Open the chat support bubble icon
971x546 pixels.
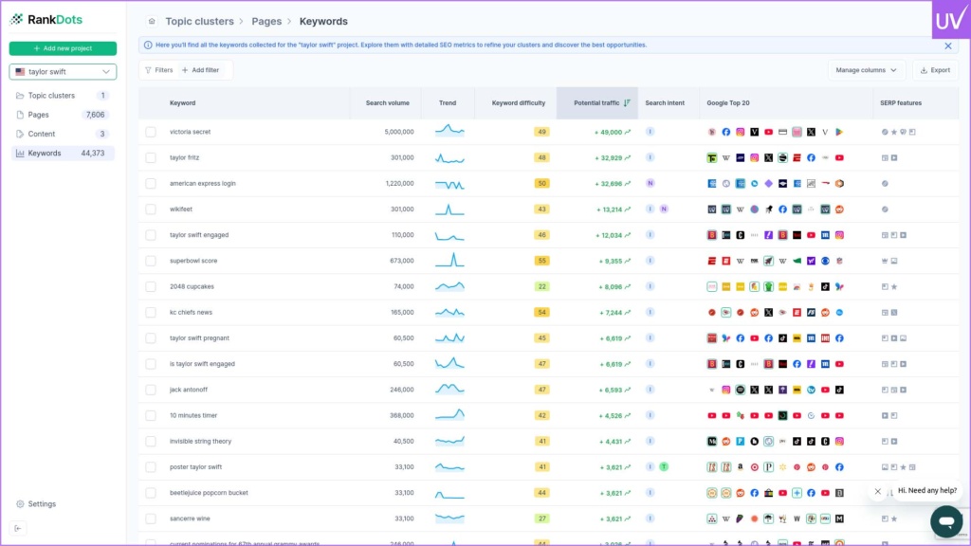tap(945, 520)
